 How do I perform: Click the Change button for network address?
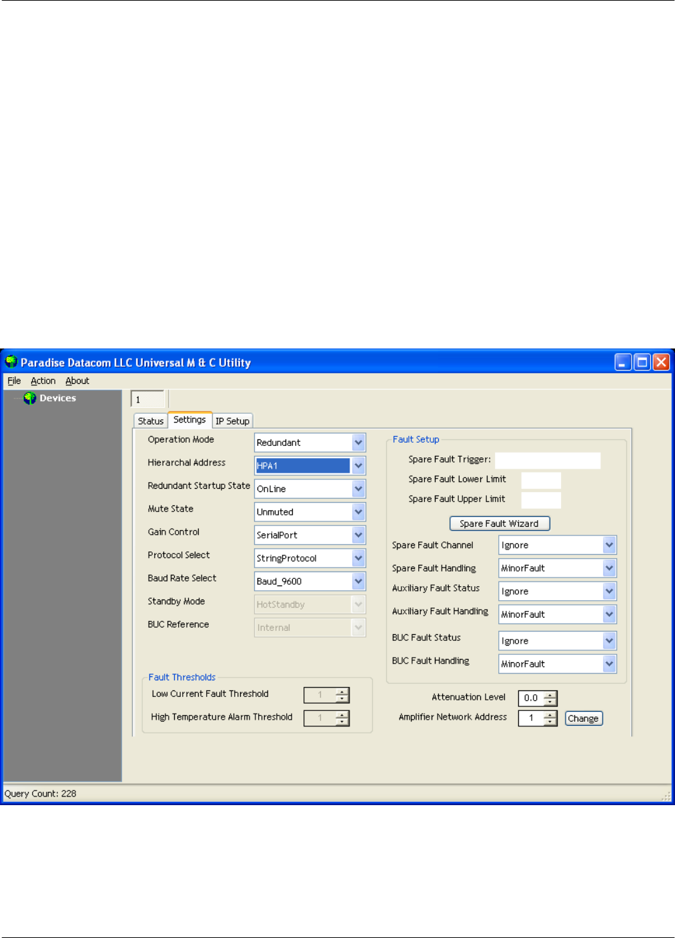tap(584, 718)
